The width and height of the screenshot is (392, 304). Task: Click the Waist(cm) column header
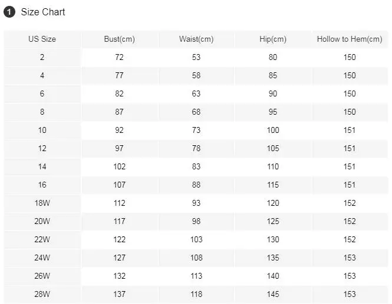[x=196, y=39]
